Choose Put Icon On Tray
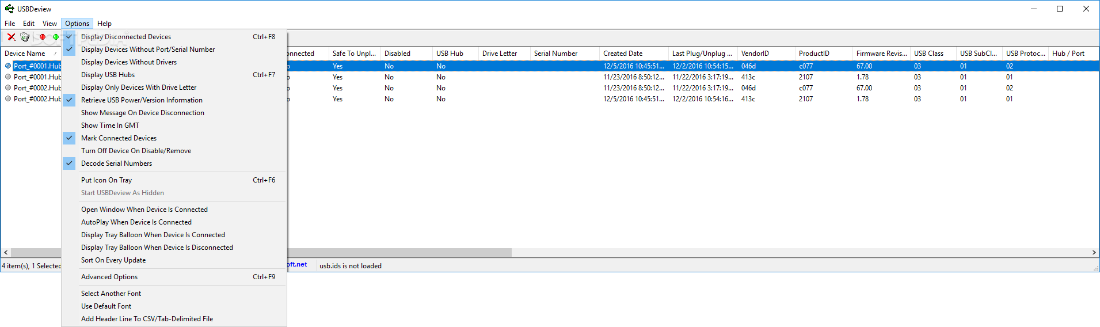The width and height of the screenshot is (1100, 327). (x=174, y=180)
